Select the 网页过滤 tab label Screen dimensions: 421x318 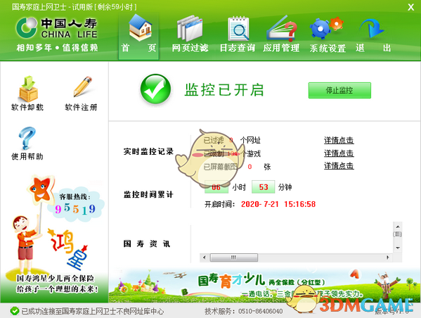point(190,48)
